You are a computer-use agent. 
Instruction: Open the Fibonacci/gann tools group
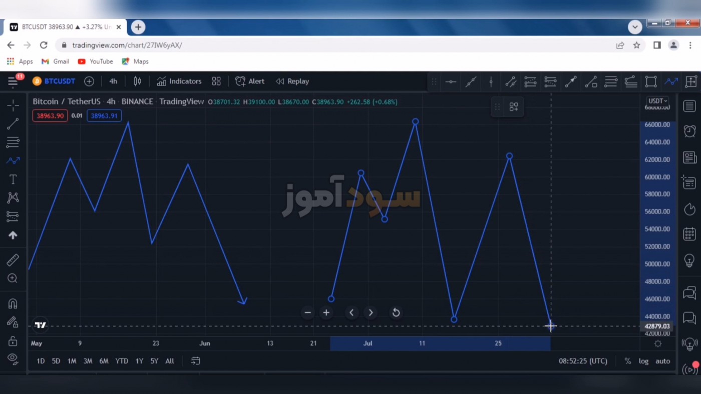13,142
